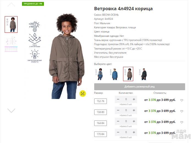The width and height of the screenshot is (195, 143).
Task: Increase quantity for size 152-76
Action: pos(134,99)
